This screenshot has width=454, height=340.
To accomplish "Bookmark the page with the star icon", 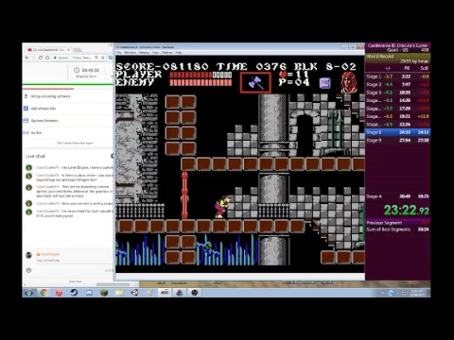I will point(102,58).
